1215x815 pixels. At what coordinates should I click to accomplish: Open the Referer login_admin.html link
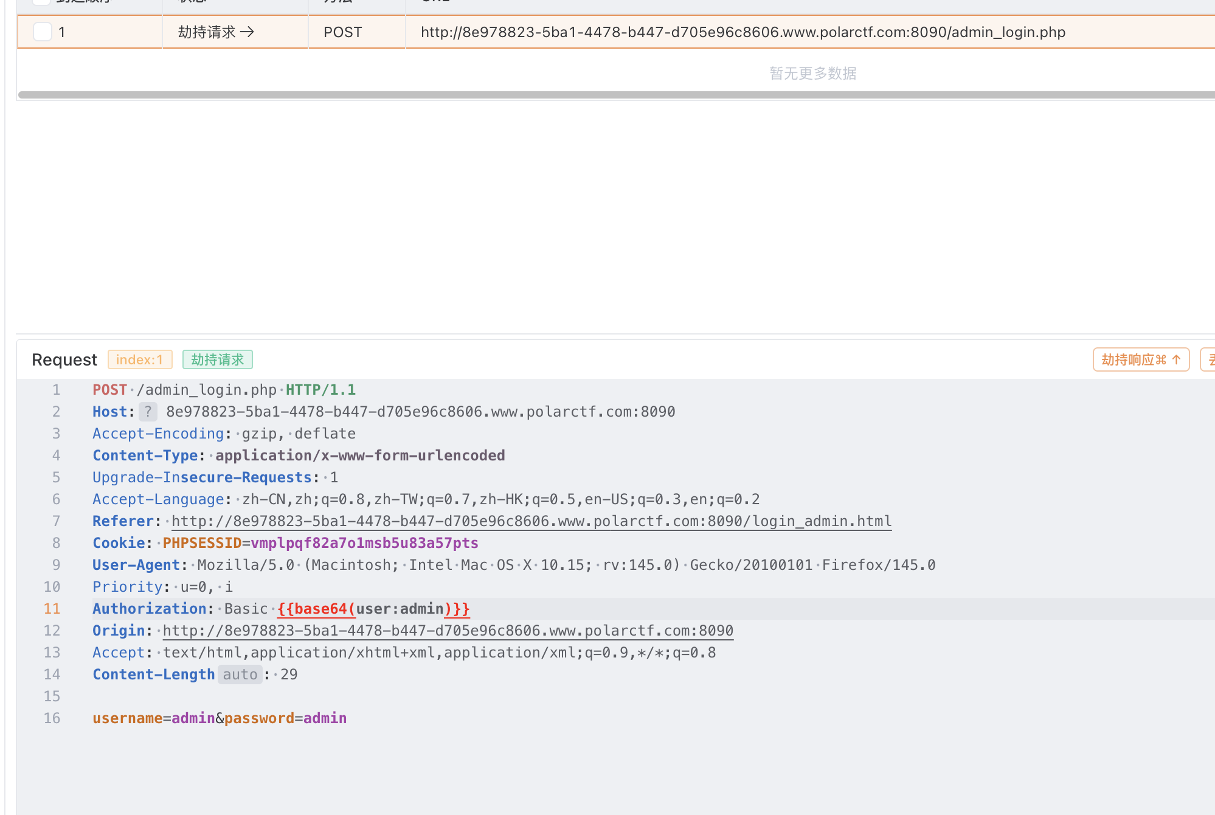point(531,521)
